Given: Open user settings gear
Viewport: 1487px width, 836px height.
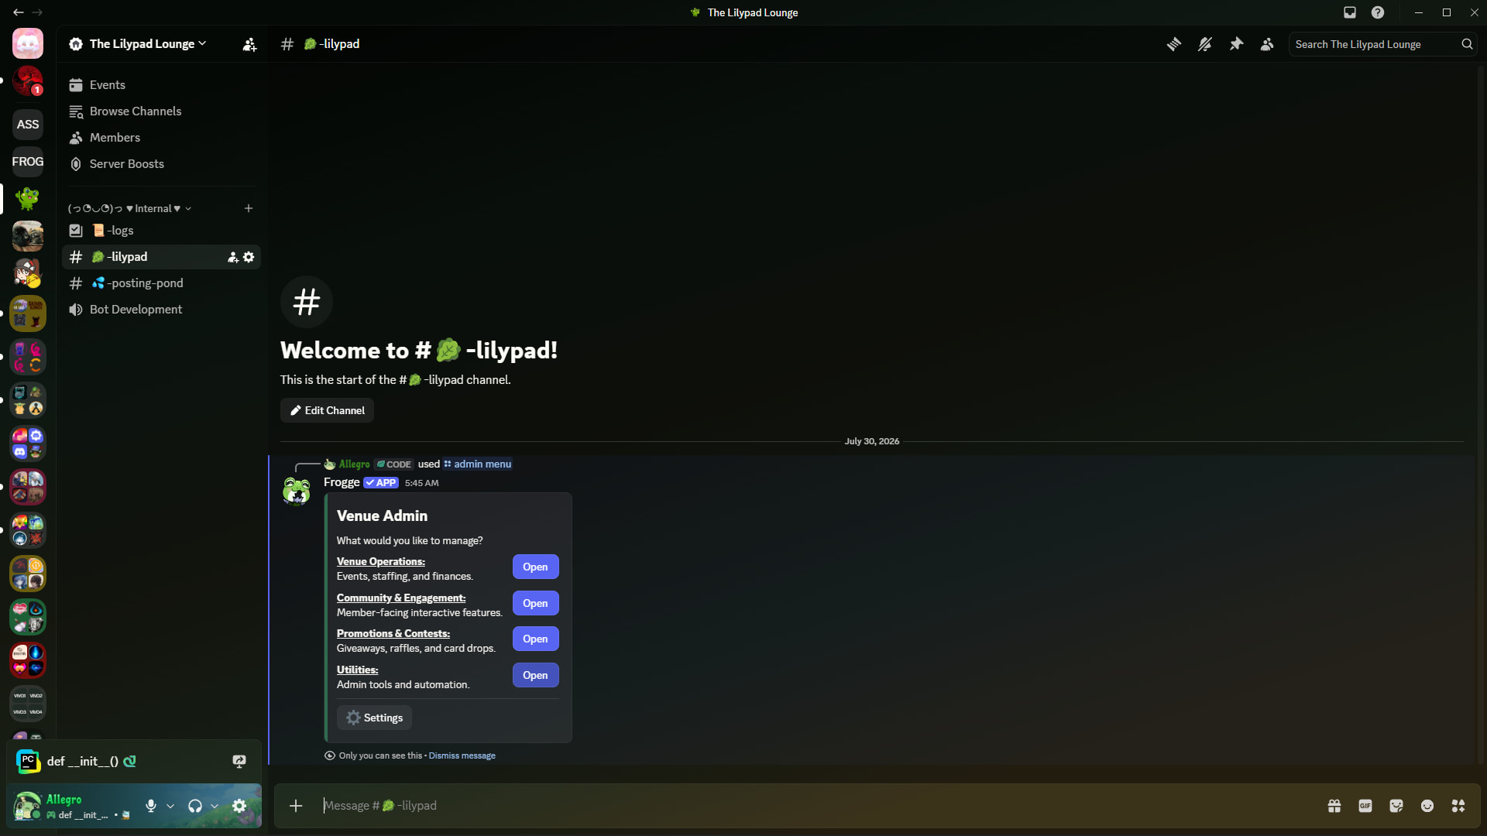Looking at the screenshot, I should pos(239,806).
